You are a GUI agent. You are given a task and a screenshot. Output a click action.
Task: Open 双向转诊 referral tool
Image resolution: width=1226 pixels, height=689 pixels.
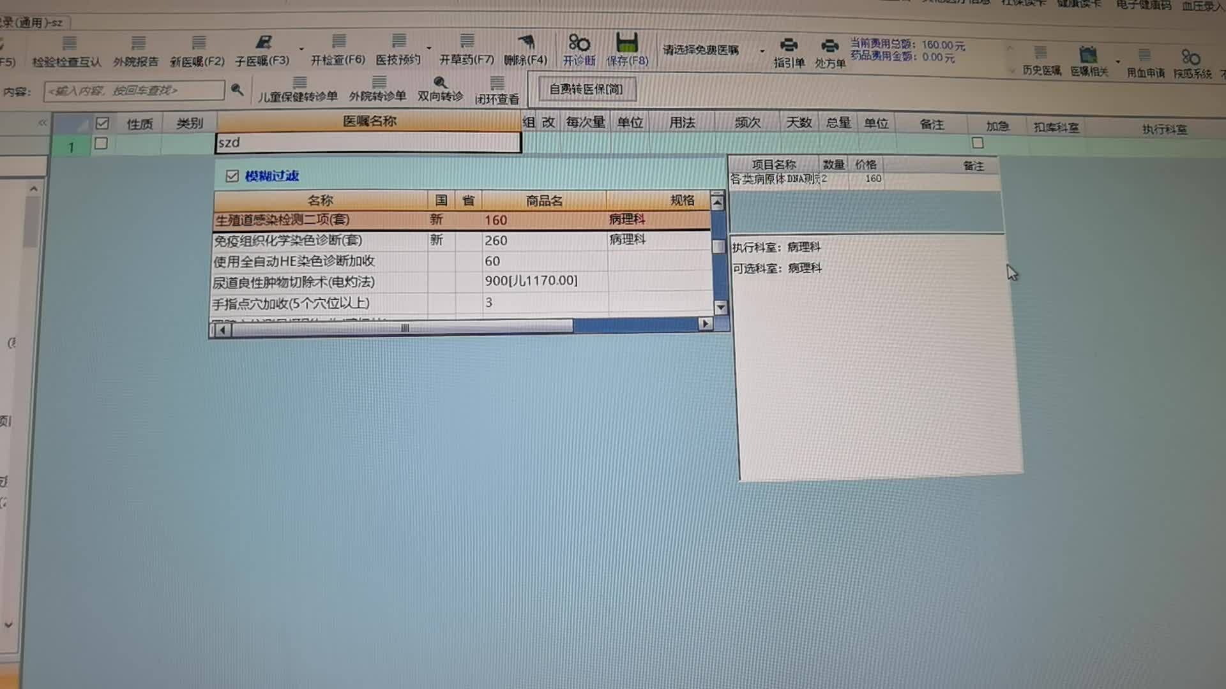[x=440, y=89]
